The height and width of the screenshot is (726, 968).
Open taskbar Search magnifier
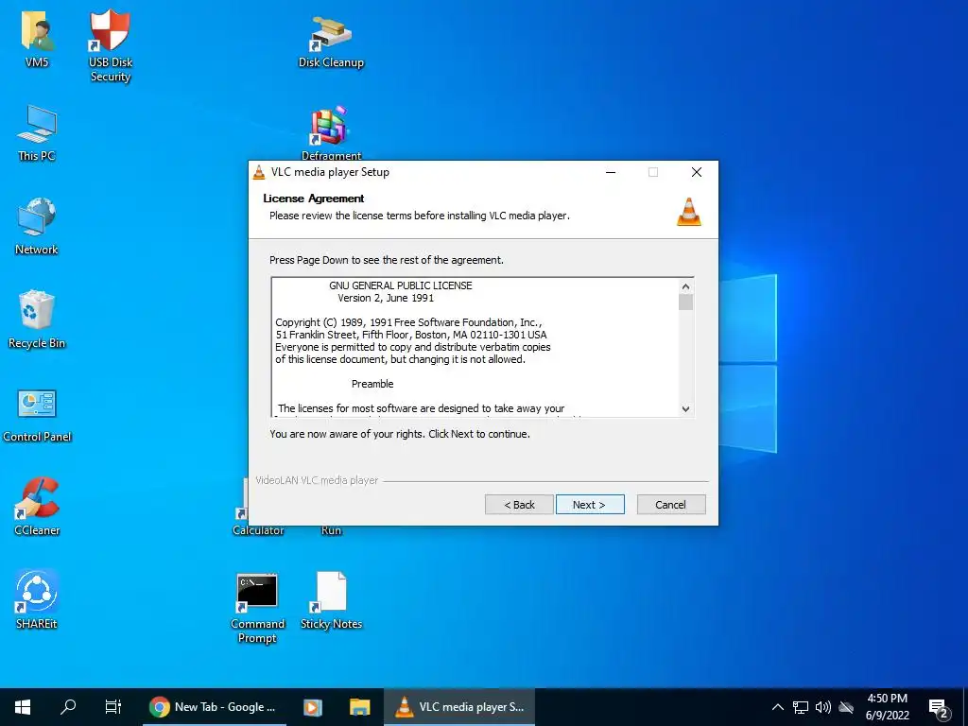pyautogui.click(x=68, y=707)
